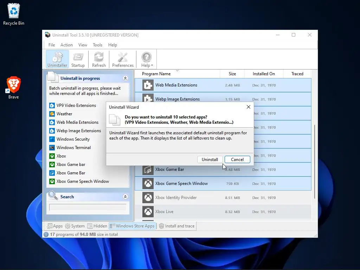Viewport: 360px width, 270px height.
Task: Select the Windows Store Apps tab
Action: [x=132, y=226]
